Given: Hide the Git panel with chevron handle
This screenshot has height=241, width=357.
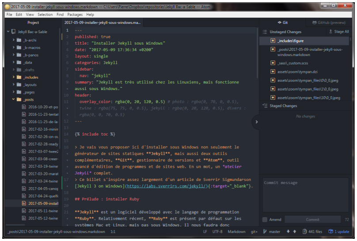Looking at the screenshot, I should coord(256,122).
